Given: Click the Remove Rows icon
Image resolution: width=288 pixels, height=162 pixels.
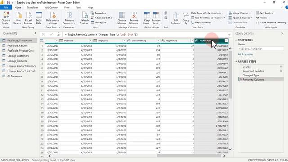Looking at the screenshot, I should pyautogui.click(x=156, y=15).
